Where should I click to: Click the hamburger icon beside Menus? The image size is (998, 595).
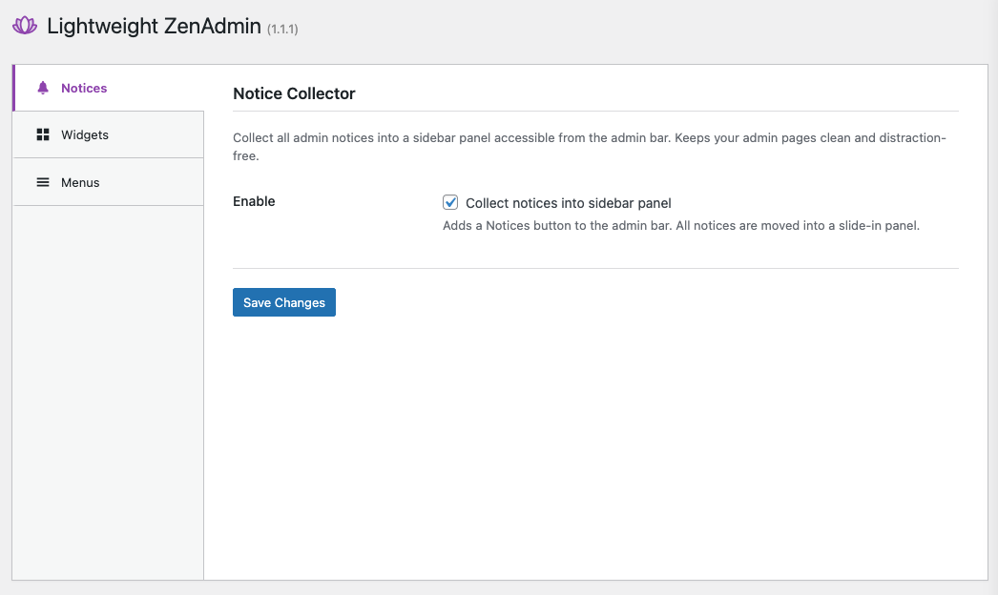click(x=42, y=182)
